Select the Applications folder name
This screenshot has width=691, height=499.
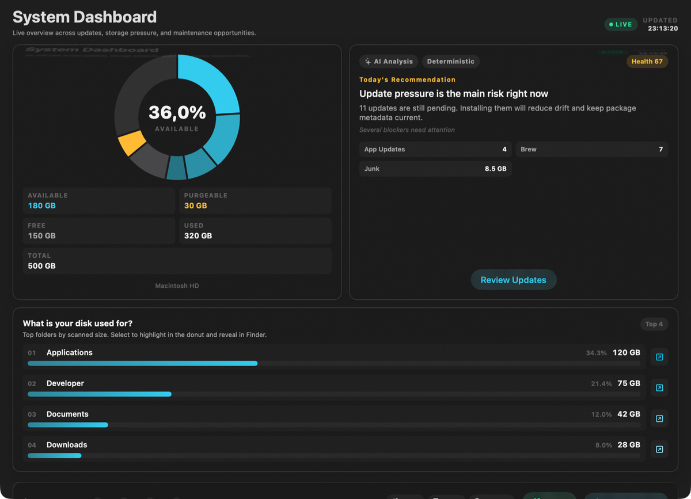point(70,353)
